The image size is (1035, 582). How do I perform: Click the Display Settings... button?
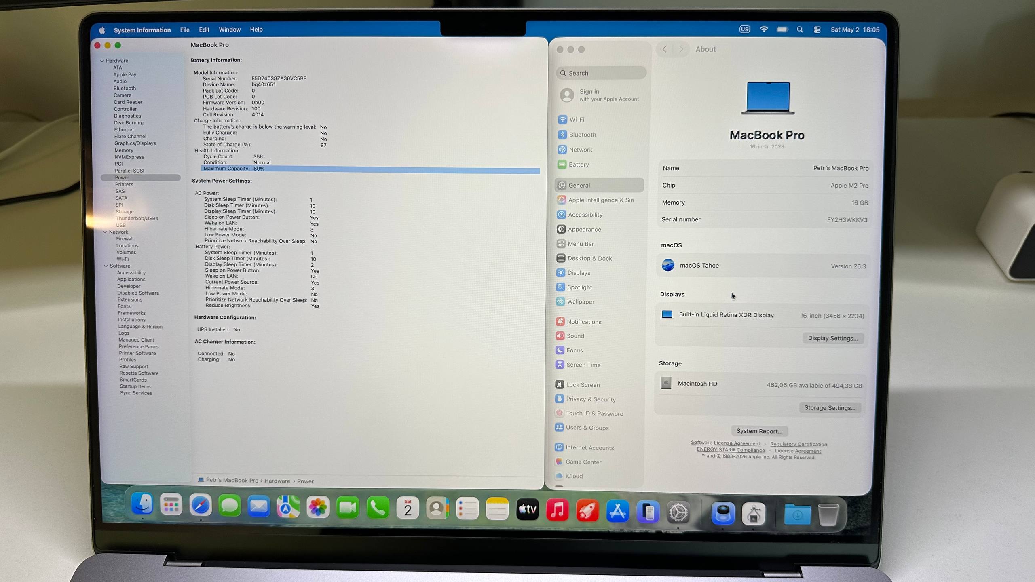click(x=833, y=338)
